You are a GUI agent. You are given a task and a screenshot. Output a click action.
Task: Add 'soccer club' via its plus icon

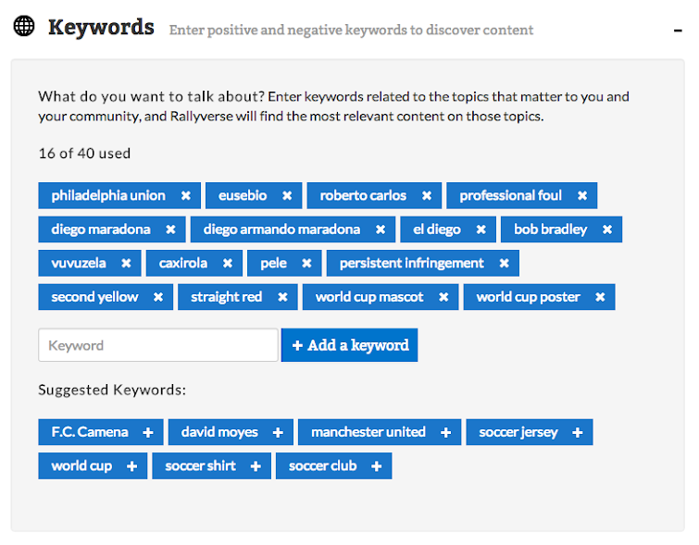[377, 466]
